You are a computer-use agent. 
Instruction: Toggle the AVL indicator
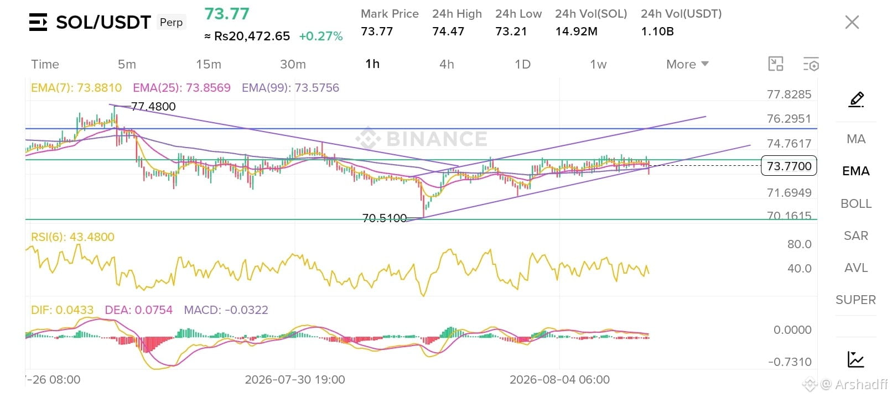[x=856, y=268]
